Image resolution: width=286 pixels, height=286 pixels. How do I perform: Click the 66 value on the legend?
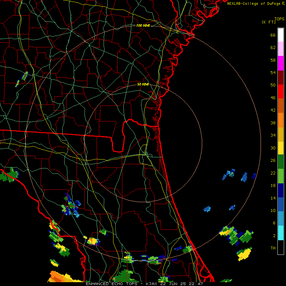(x=273, y=35)
